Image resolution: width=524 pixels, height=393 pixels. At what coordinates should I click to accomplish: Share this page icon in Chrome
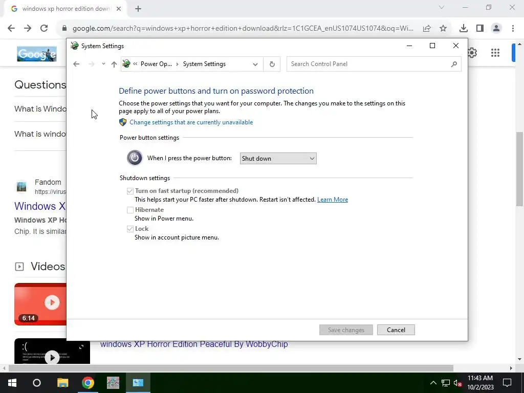(x=427, y=29)
